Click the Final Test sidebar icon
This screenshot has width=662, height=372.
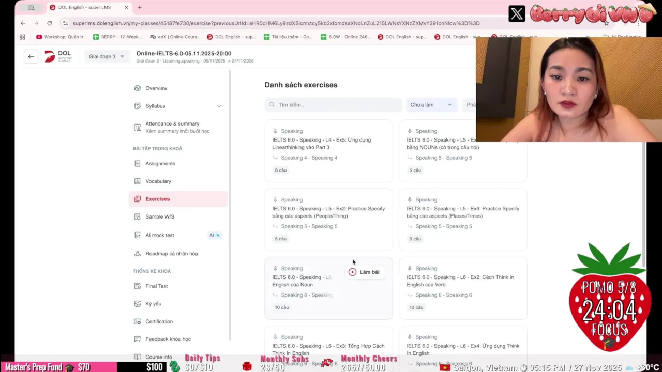[x=137, y=286]
